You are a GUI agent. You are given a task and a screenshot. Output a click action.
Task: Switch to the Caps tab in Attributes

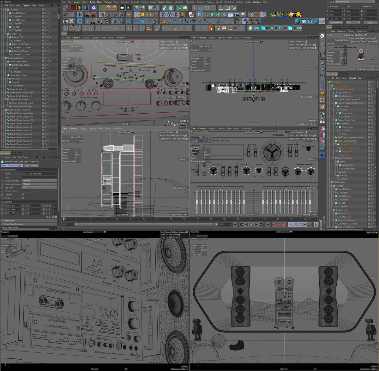(x=27, y=165)
